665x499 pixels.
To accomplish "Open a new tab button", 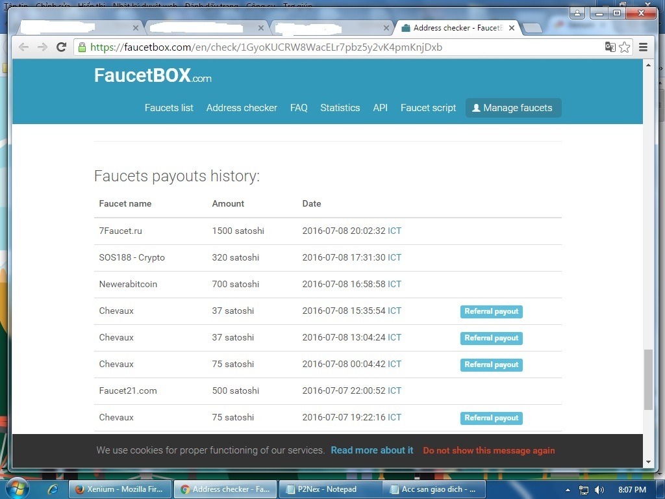I will pos(533,29).
